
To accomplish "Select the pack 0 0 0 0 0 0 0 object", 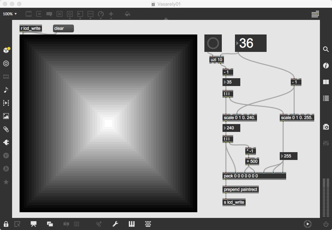I will click(254, 176).
